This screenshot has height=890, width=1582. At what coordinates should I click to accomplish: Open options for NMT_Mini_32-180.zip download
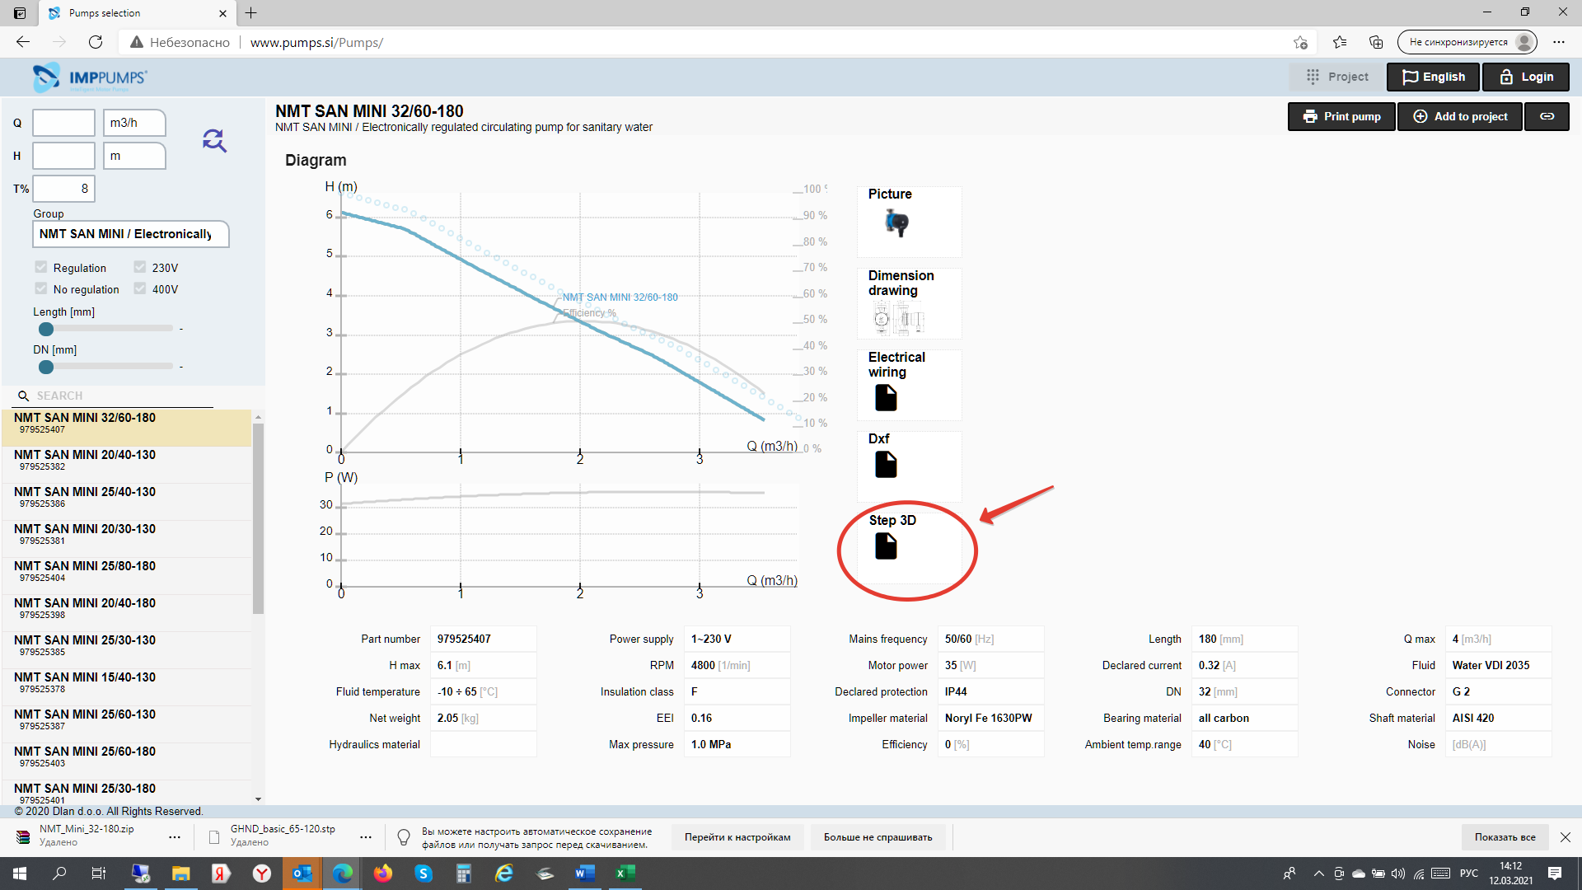175,837
